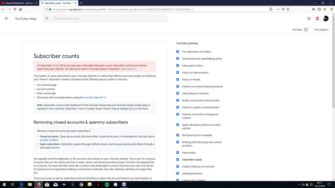Open the red 99+ notifications badge
Image resolution: width=335 pixels, height=188 pixels.
click(317, 18)
